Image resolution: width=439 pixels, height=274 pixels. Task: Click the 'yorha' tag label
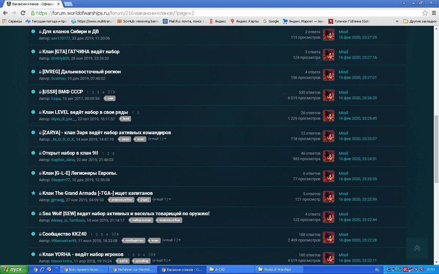pos(123,261)
